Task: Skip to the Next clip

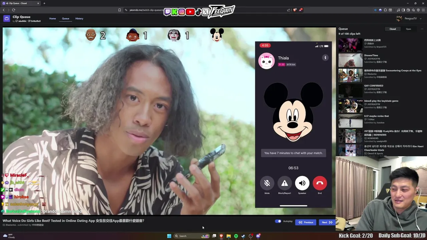Action: 327,222
